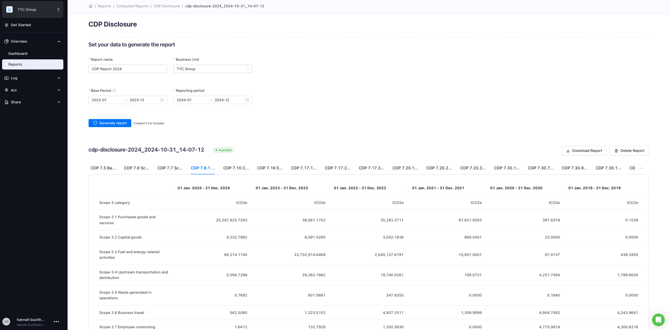Click the Overview pie chart icon
Image resolution: width=670 pixels, height=330 pixels.
pyautogui.click(x=6, y=41)
